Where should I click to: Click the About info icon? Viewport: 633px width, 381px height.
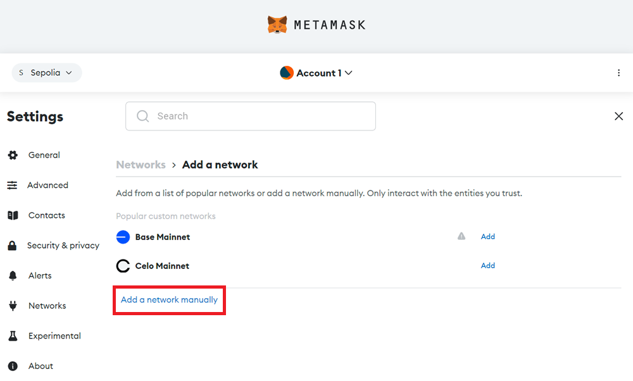13,366
